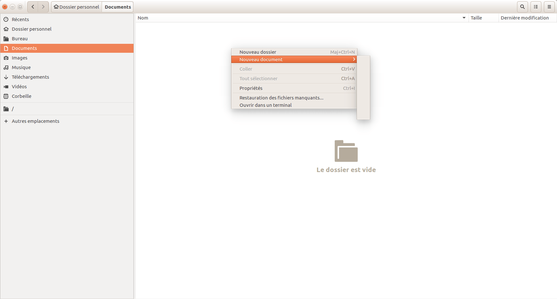Choose Nouveau dossier in context menu
Screen dimensions: 557x299
point(294,52)
